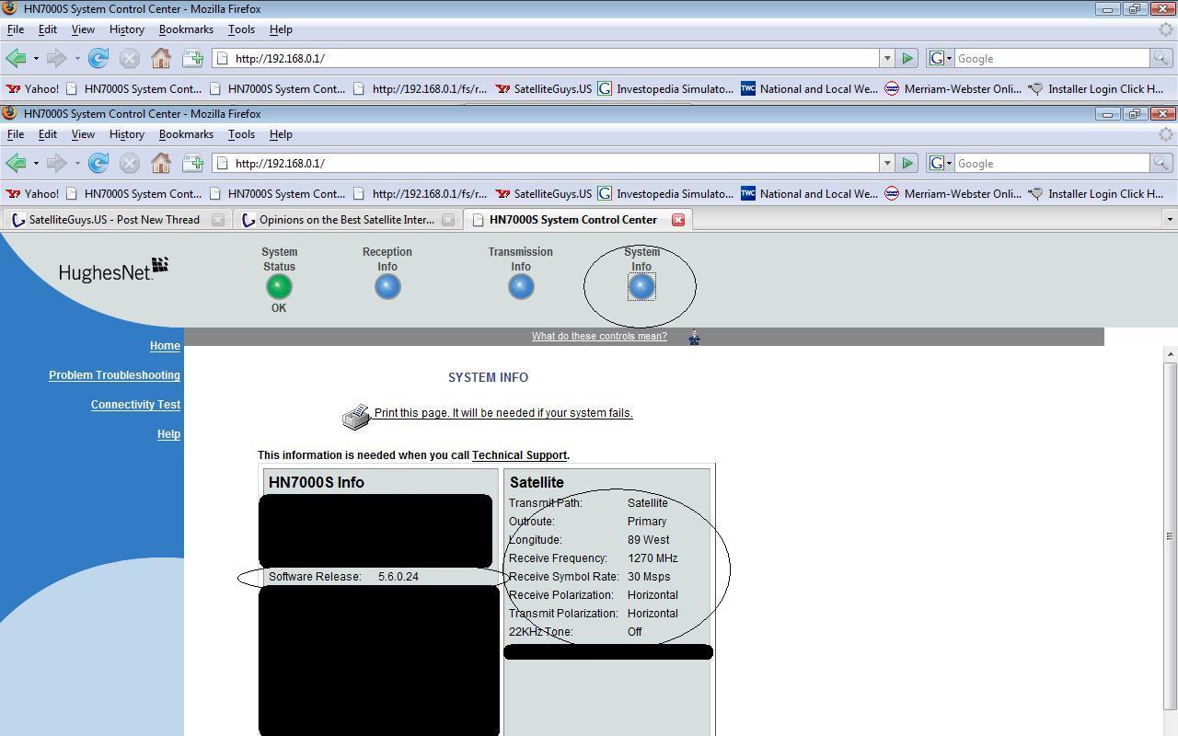The height and width of the screenshot is (736, 1178).
Task: Stop loading in the background Firefox window
Action: 130,58
